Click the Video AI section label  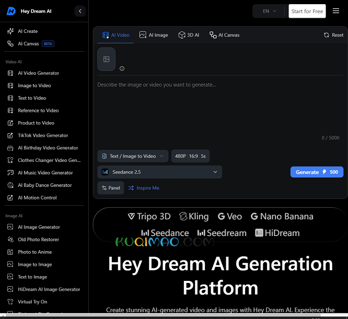(x=14, y=62)
